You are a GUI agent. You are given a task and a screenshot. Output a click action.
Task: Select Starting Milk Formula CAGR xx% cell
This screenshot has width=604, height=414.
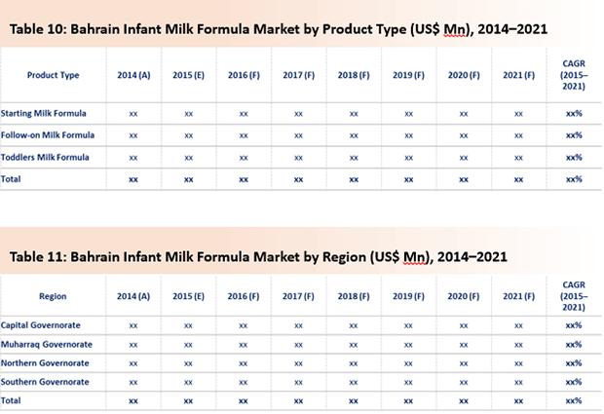coord(574,114)
